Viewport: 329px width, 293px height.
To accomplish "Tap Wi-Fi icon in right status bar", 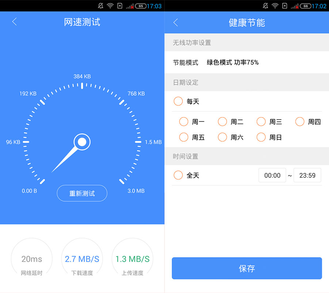I will (x=275, y=6).
